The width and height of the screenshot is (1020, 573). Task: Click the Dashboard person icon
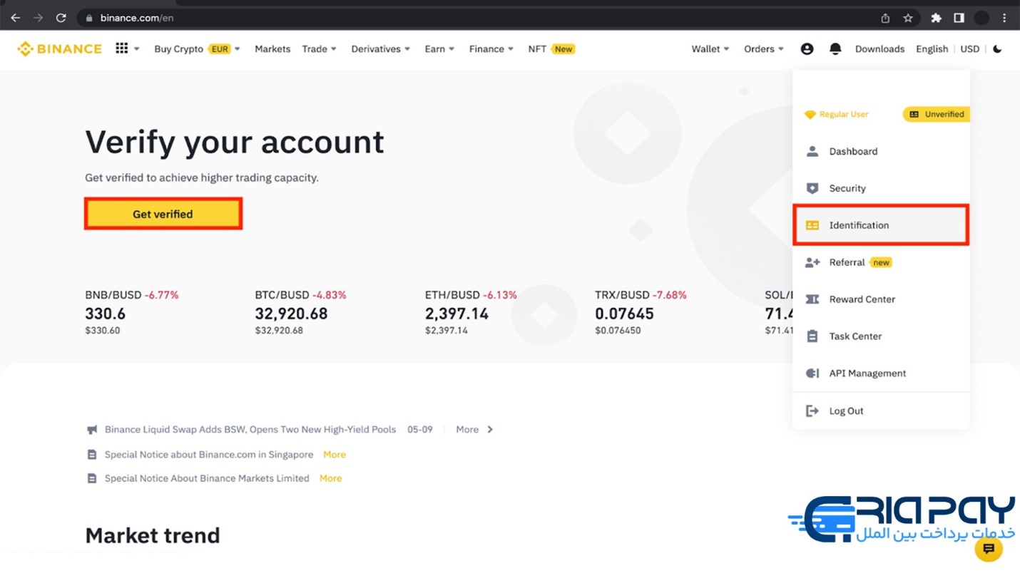(x=812, y=151)
